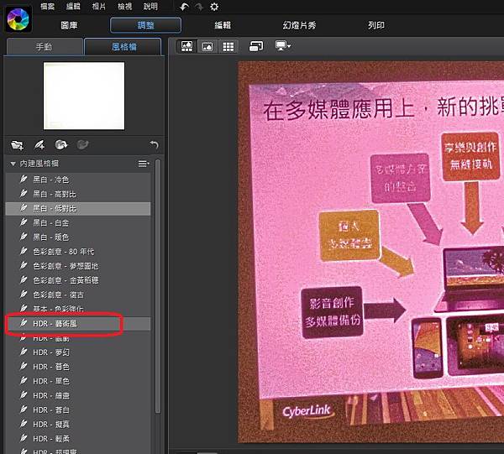Apply 色彩創意 - 復古 preset
This screenshot has height=454, width=504.
point(78,295)
